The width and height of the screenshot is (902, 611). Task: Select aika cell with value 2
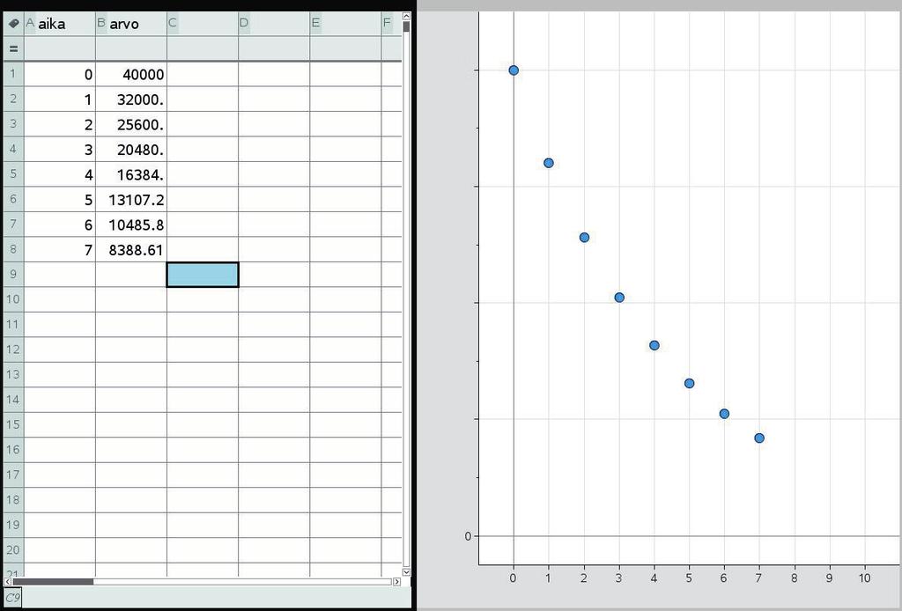[60, 124]
